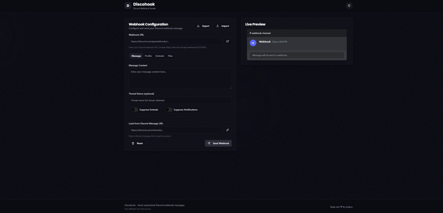
Task: Click the theme icon in the top-right corner
Action: [349, 6]
